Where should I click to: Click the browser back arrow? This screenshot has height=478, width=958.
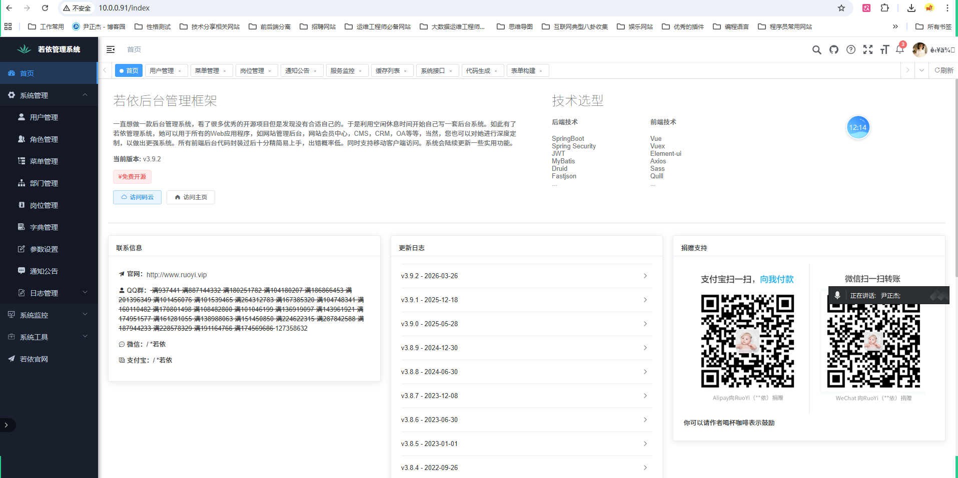[9, 8]
